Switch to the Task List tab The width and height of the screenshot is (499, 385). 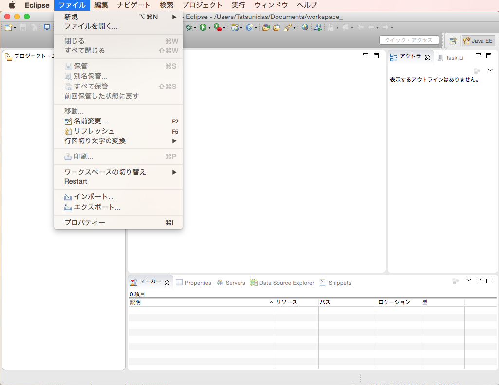(x=451, y=58)
